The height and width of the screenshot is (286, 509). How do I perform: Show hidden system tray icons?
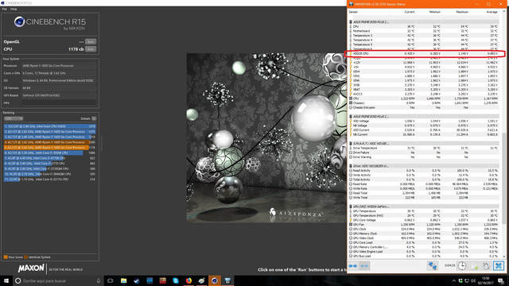click(454, 280)
